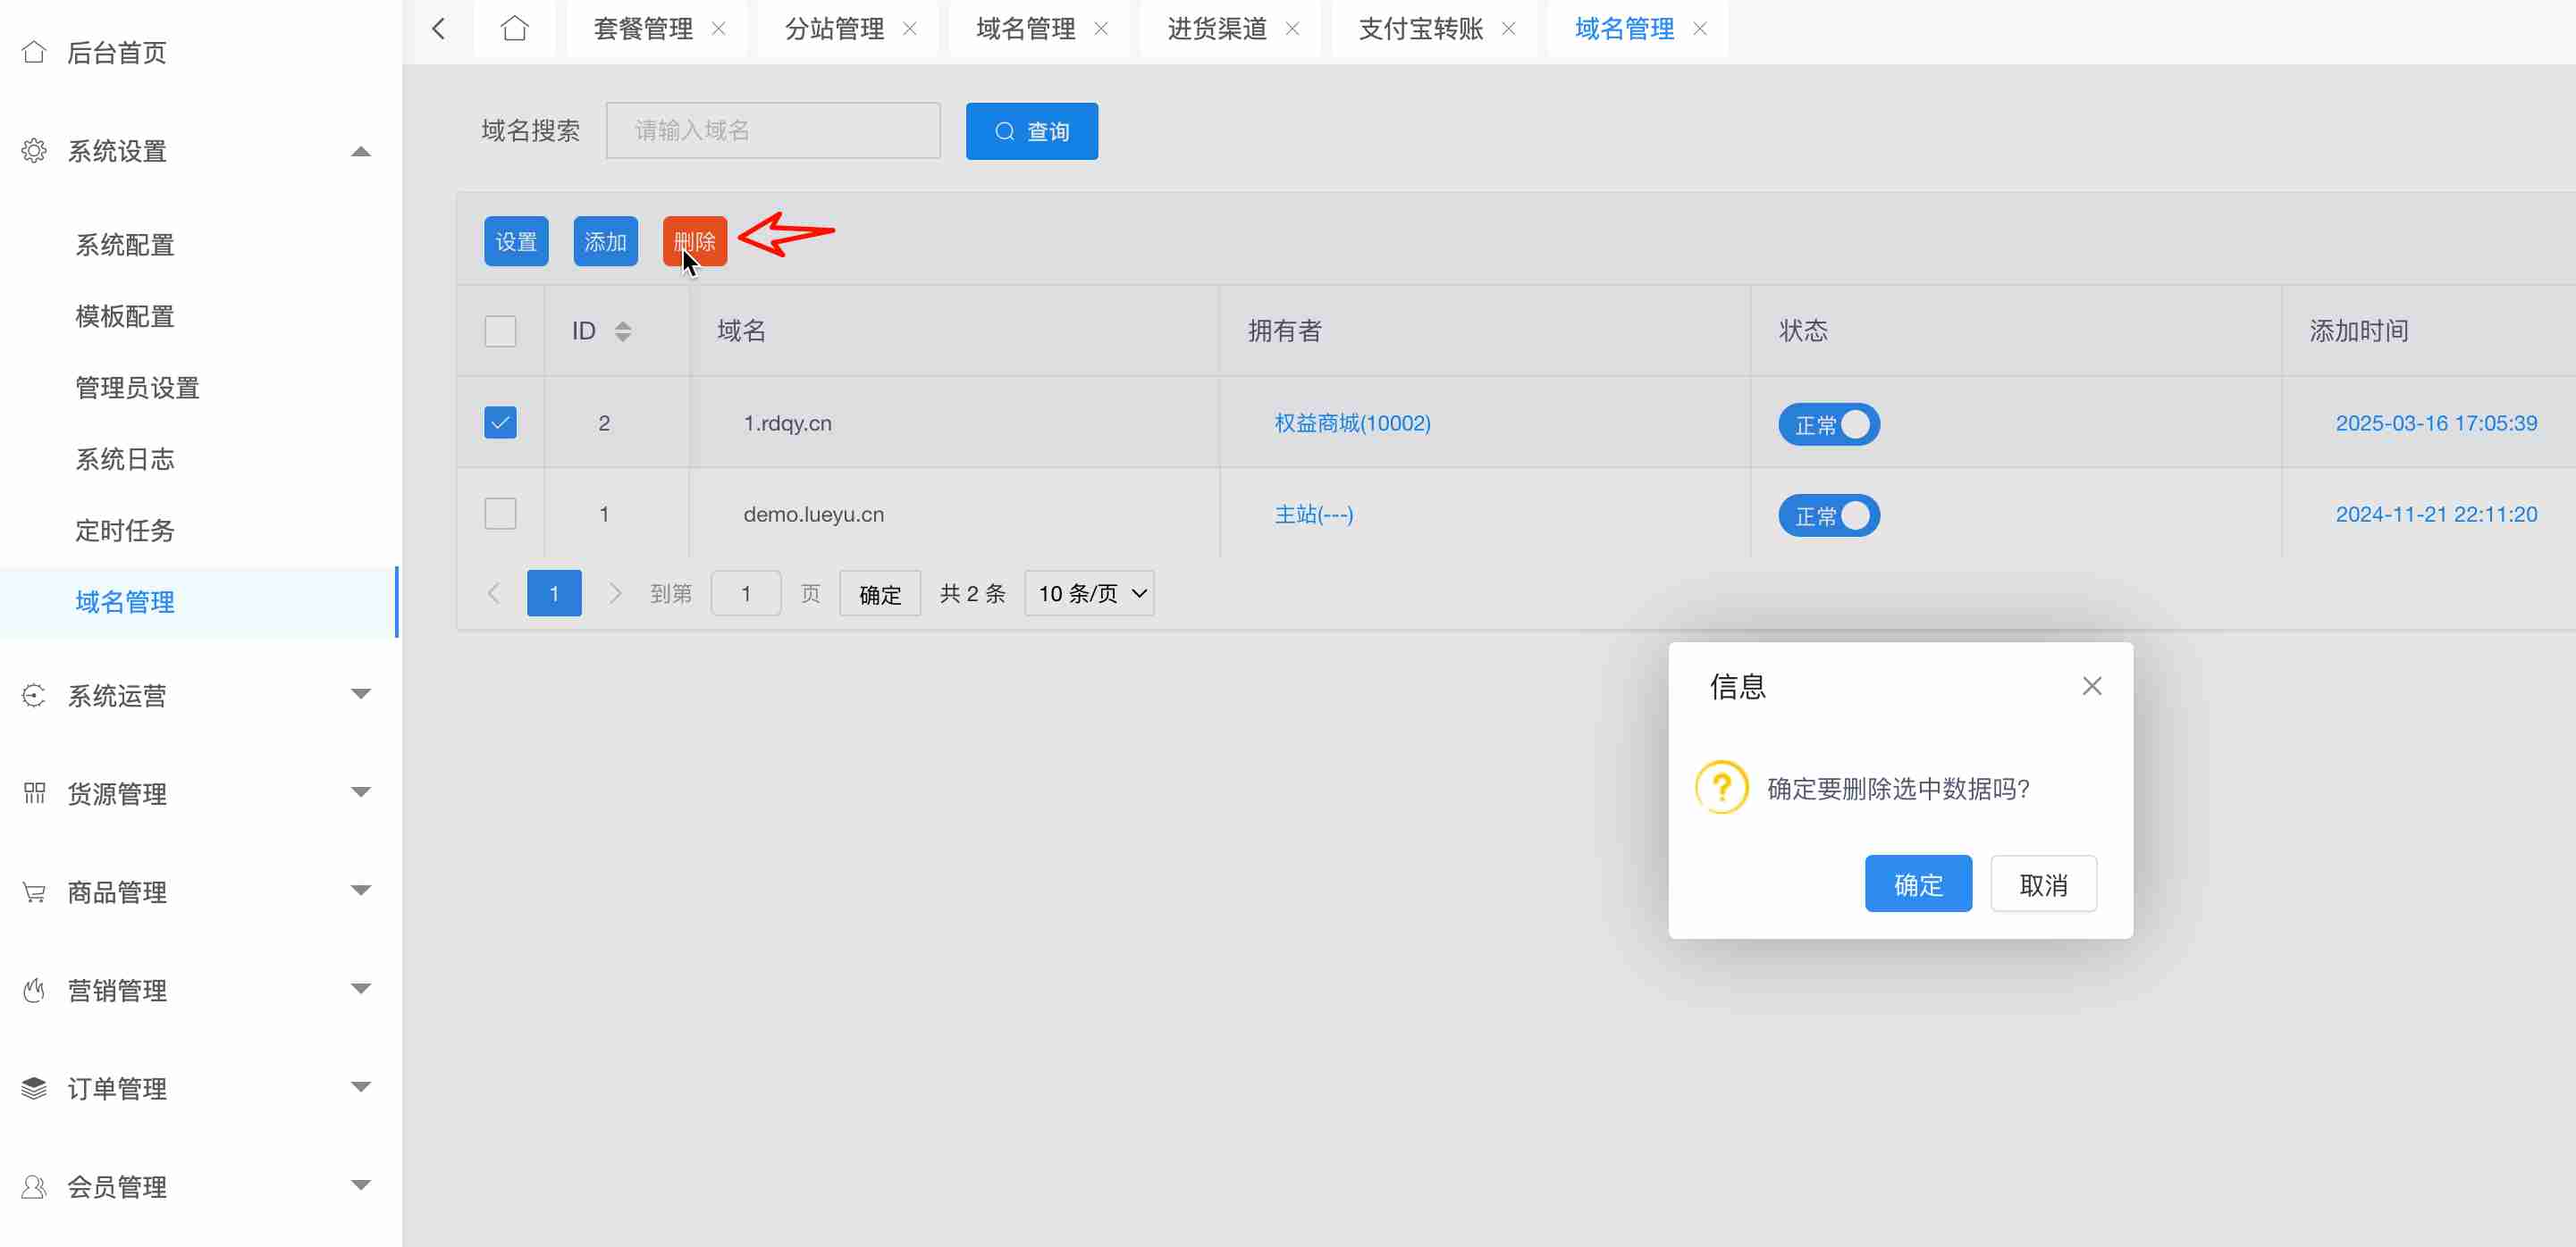
Task: Check the demo.lueyu.cn row checkbox
Action: click(500, 514)
